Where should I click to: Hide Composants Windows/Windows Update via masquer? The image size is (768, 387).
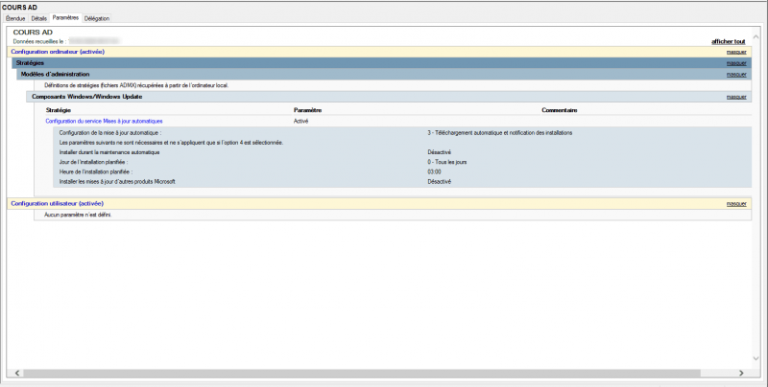(x=736, y=97)
